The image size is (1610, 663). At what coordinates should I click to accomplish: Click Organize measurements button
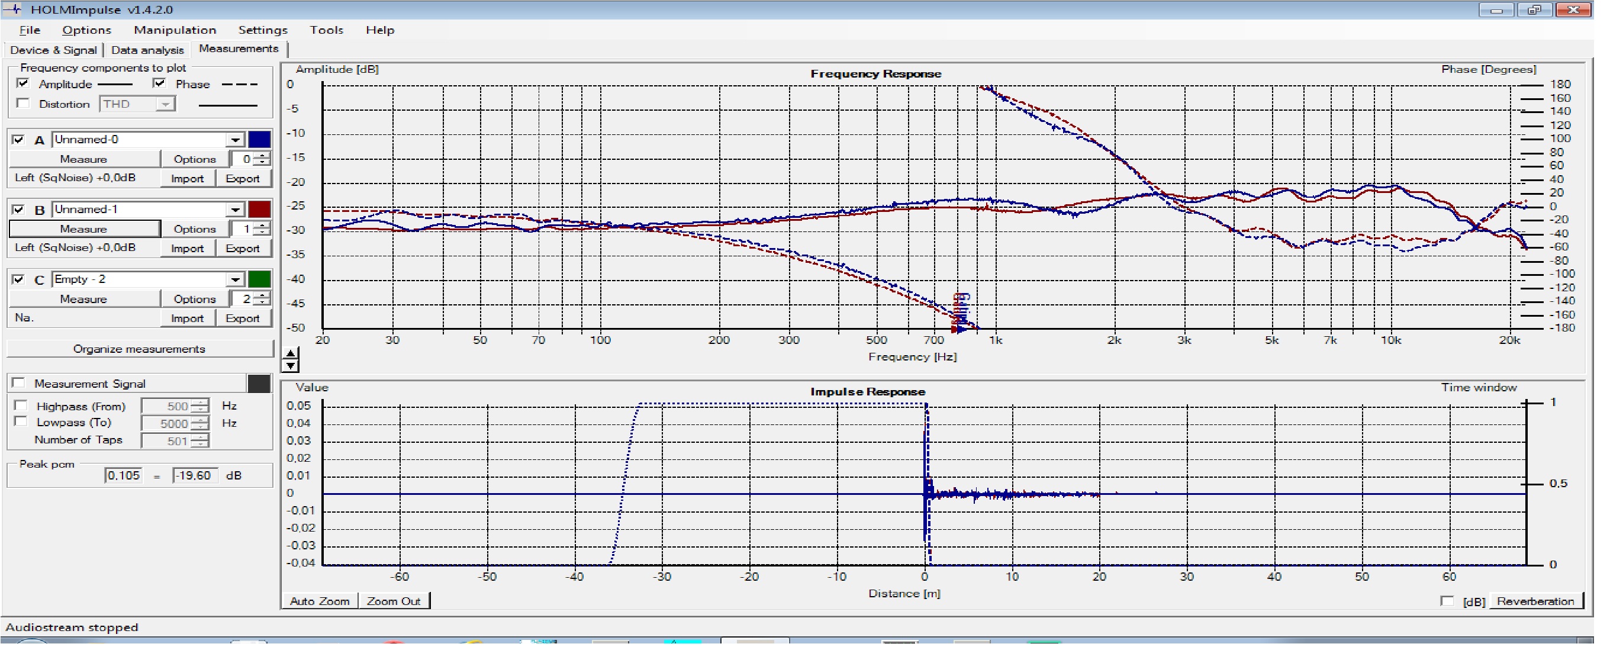(139, 349)
